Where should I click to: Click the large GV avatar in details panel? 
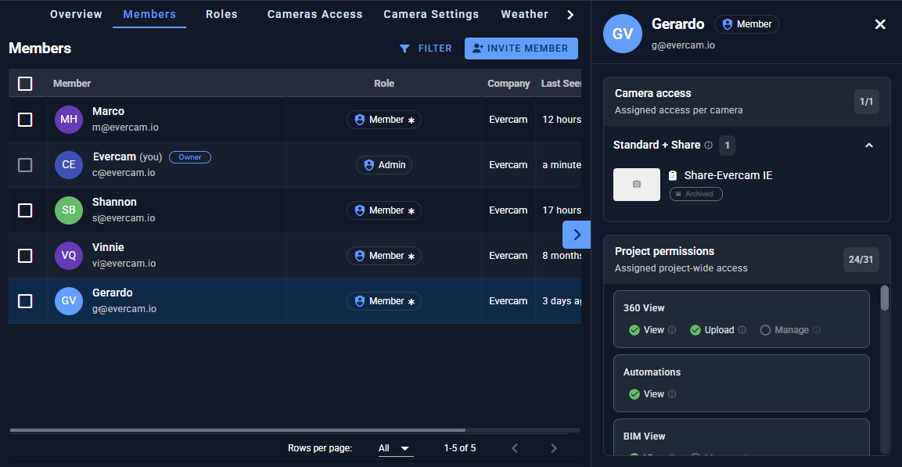click(x=623, y=34)
